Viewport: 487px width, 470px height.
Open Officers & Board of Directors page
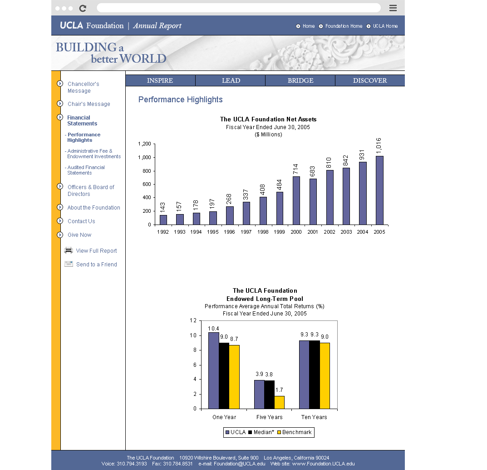click(x=91, y=190)
